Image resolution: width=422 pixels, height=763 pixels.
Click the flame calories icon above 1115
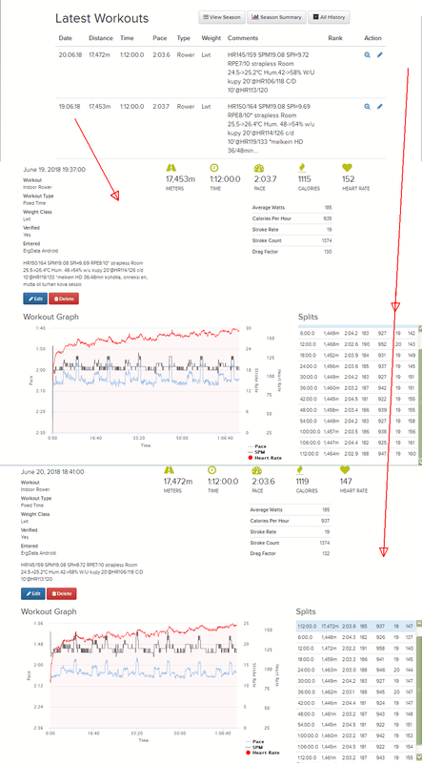pyautogui.click(x=301, y=168)
